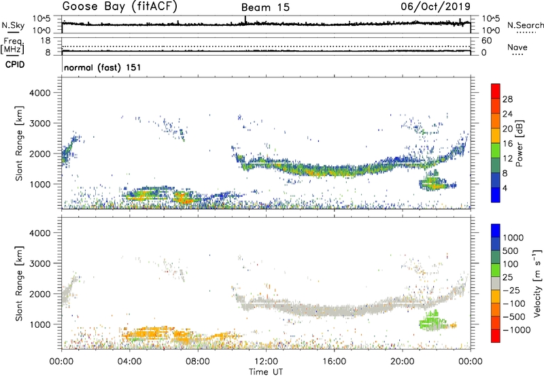Click the 'Velocity [m s-1]' colorbar label
The image size is (544, 376).
(x=537, y=283)
